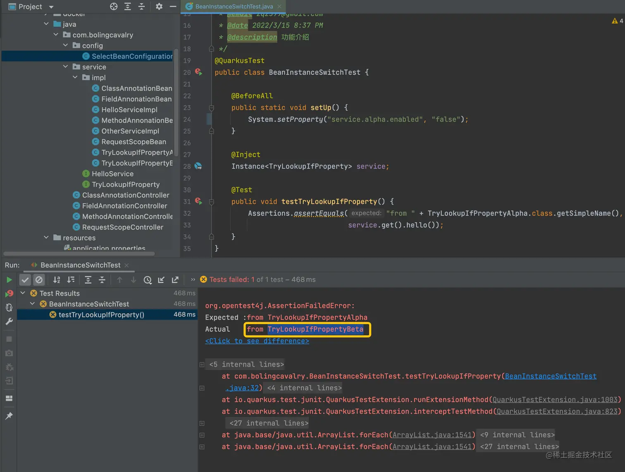Image resolution: width=625 pixels, height=472 pixels.
Task: Rerun the test with the green play icon
Action: (x=9, y=280)
